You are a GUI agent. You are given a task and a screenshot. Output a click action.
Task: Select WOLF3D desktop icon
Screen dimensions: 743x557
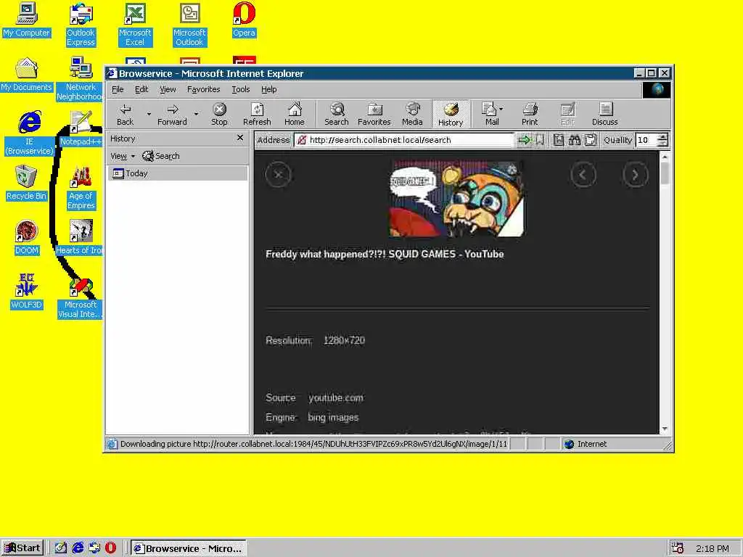[x=27, y=292]
